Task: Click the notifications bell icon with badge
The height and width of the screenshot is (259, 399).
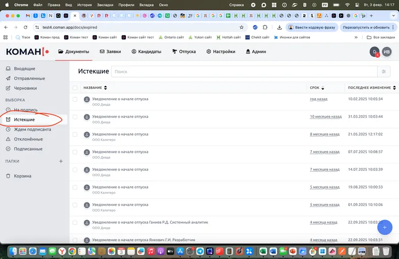Action: pyautogui.click(x=374, y=52)
